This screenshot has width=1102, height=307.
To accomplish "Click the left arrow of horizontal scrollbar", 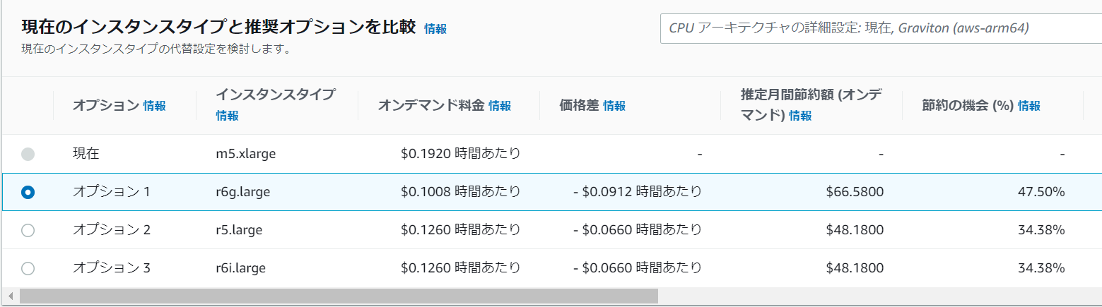I will click(11, 296).
